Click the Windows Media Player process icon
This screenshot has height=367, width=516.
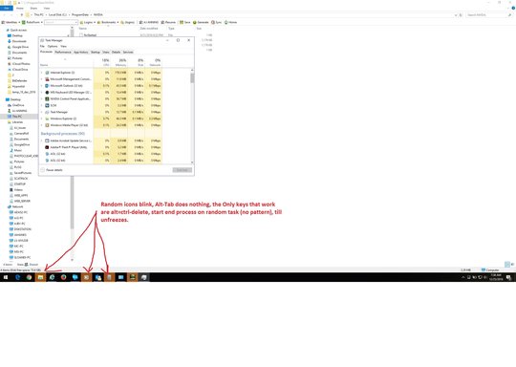coord(47,125)
